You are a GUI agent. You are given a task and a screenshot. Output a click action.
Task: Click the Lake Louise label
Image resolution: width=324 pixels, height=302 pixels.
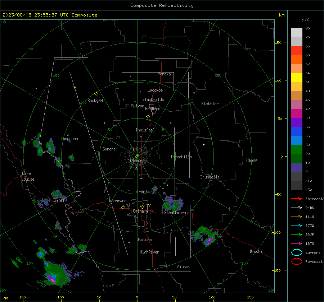click(x=28, y=176)
